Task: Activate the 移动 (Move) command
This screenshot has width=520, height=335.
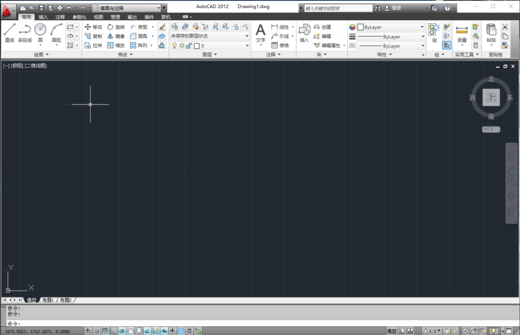Action: [93, 27]
